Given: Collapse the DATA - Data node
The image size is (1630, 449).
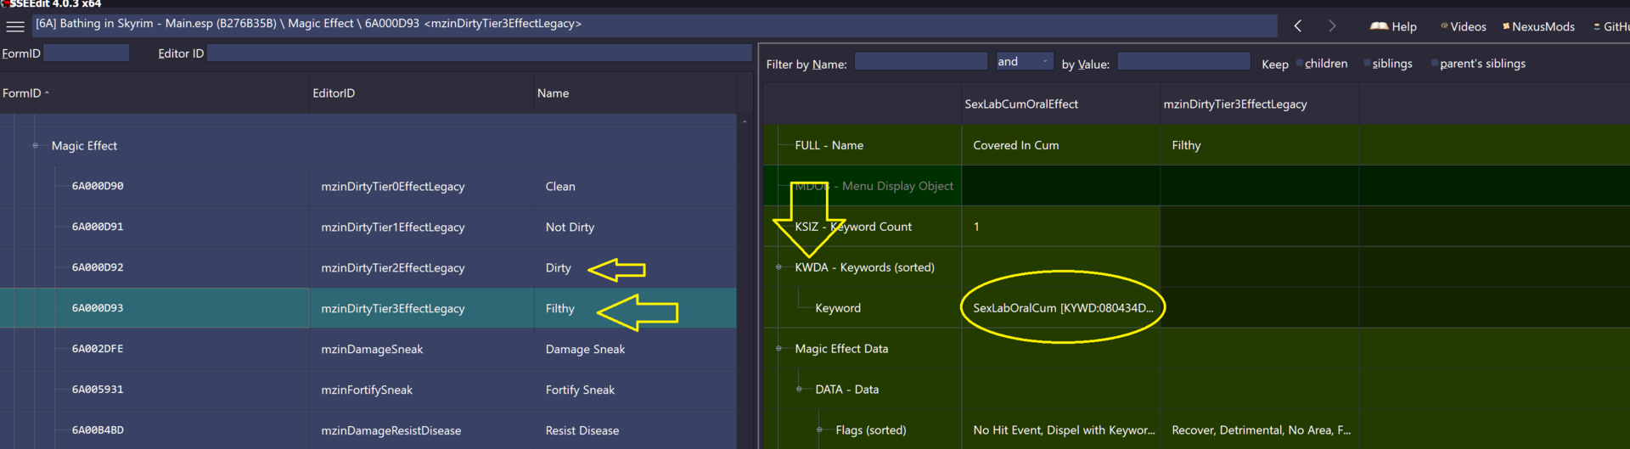Looking at the screenshot, I should click(799, 390).
